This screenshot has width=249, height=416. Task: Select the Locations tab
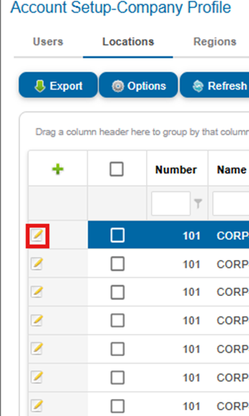click(128, 42)
